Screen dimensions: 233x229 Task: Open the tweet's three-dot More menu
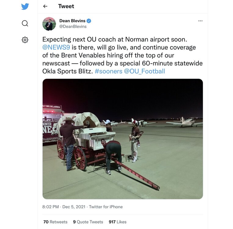200,21
